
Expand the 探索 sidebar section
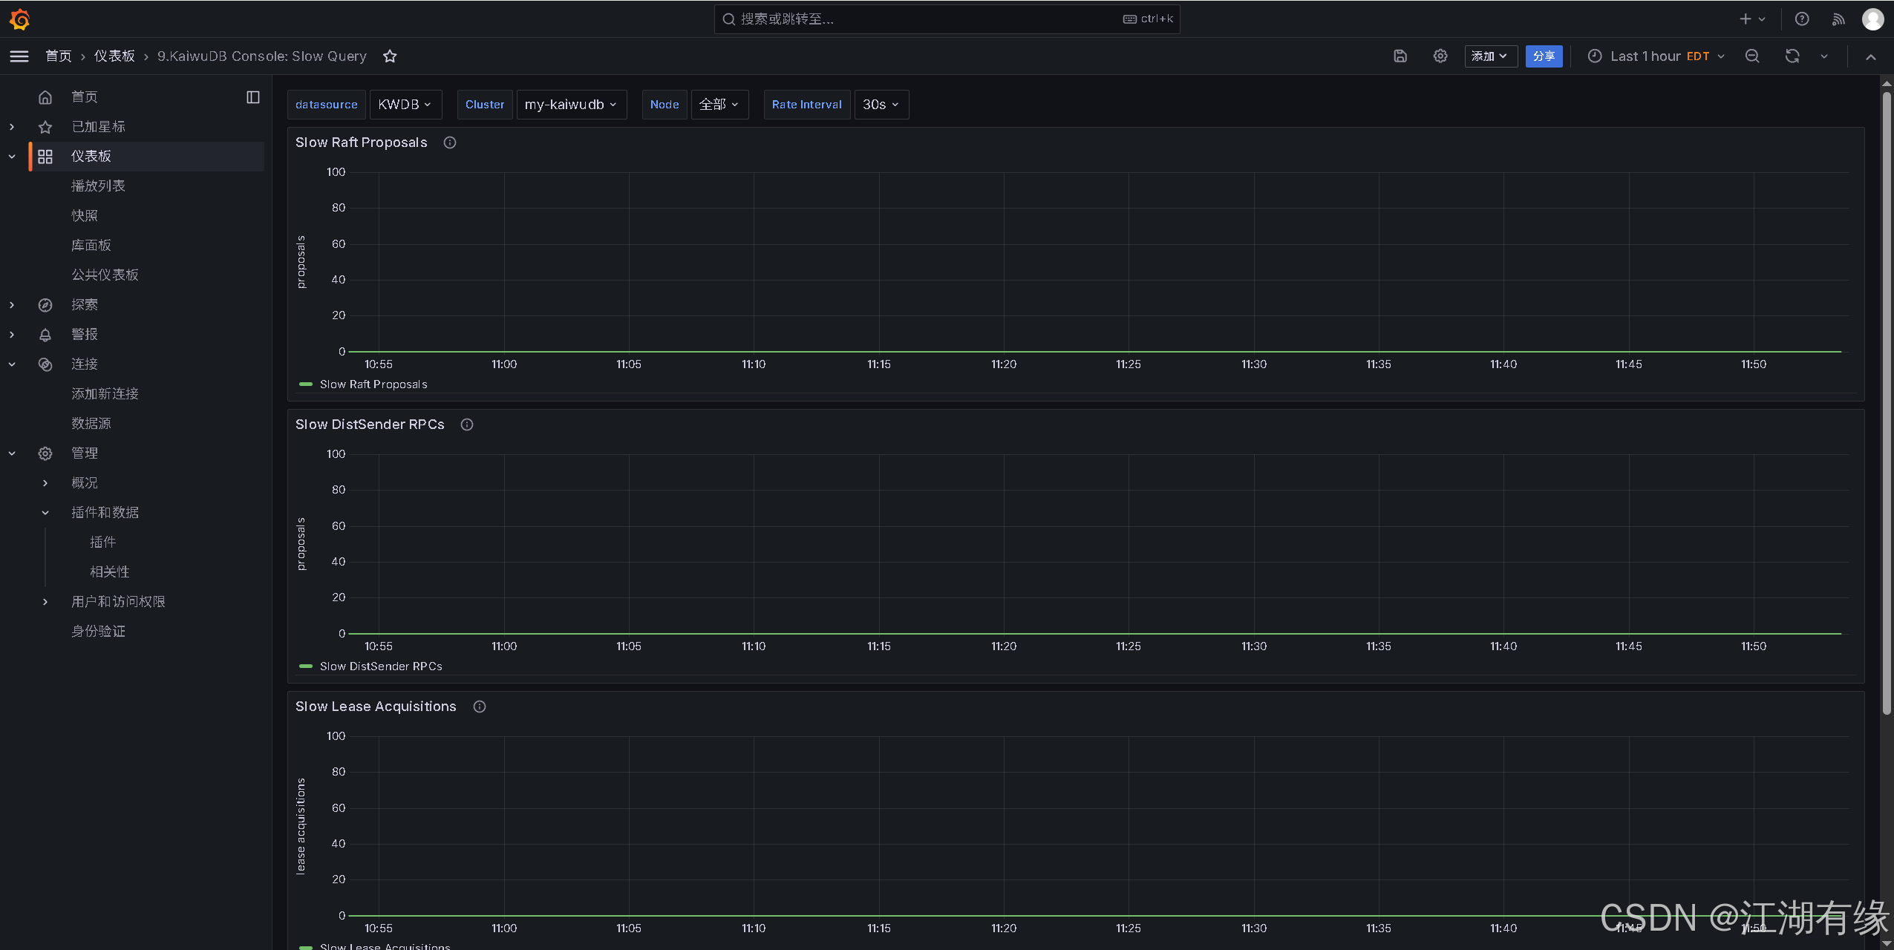coord(12,305)
